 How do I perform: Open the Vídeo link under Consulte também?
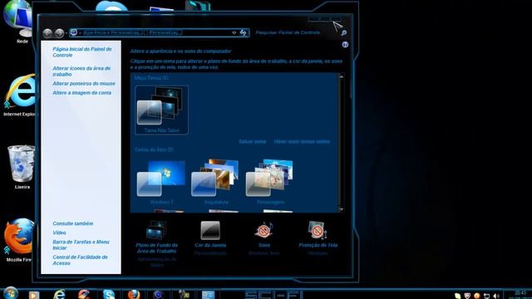pyautogui.click(x=59, y=233)
